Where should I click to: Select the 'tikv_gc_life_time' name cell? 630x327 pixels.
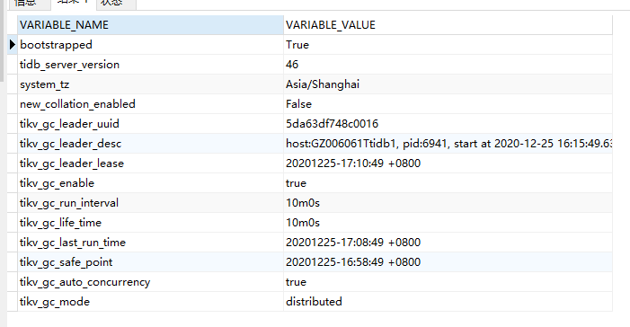(151, 223)
